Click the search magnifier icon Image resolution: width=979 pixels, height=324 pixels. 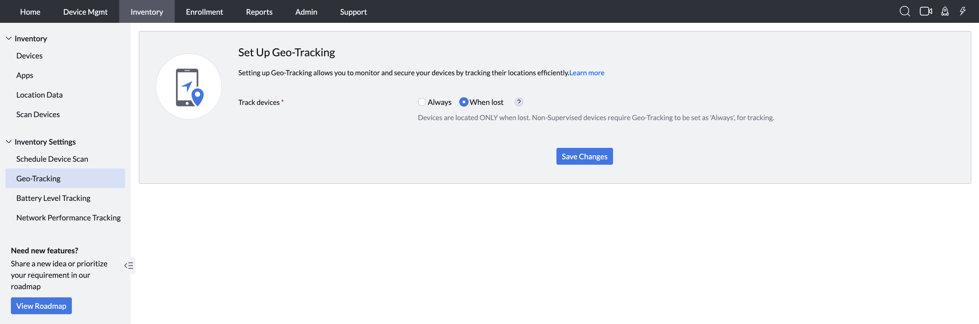coord(904,11)
